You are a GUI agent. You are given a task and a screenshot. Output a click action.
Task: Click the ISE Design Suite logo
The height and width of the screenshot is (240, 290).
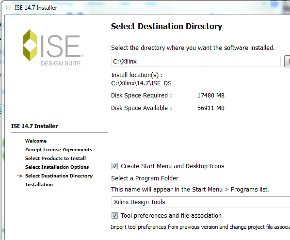click(x=53, y=48)
